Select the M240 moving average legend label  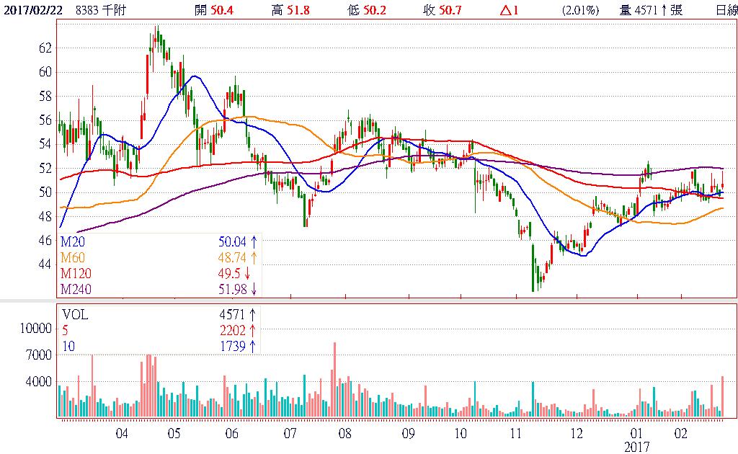tap(75, 290)
